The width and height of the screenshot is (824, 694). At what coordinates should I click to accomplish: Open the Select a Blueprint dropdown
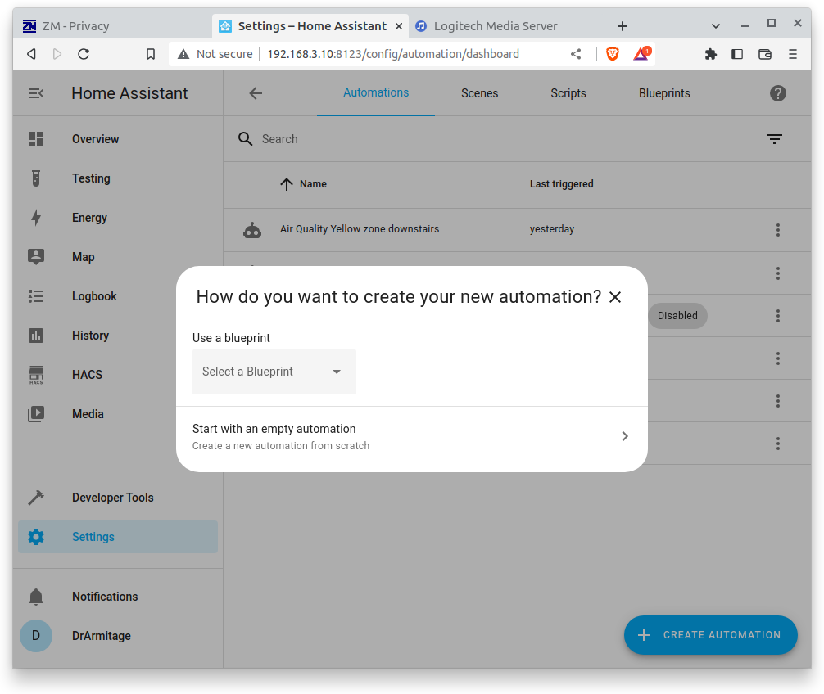click(274, 372)
